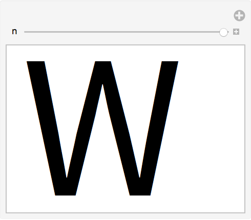Click empty white space right of the W
This screenshot has height=220, width=251.
tap(212, 128)
